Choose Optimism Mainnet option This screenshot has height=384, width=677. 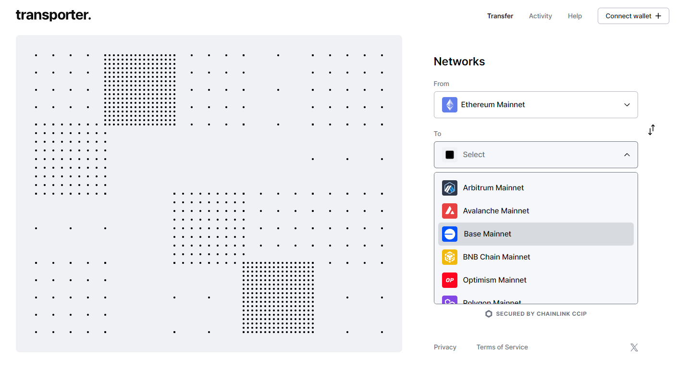pyautogui.click(x=536, y=280)
